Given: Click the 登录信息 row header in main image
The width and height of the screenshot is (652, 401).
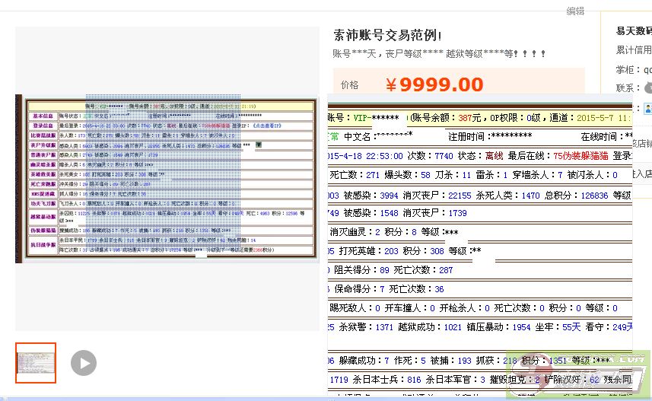Looking at the screenshot, I should click(42, 126).
